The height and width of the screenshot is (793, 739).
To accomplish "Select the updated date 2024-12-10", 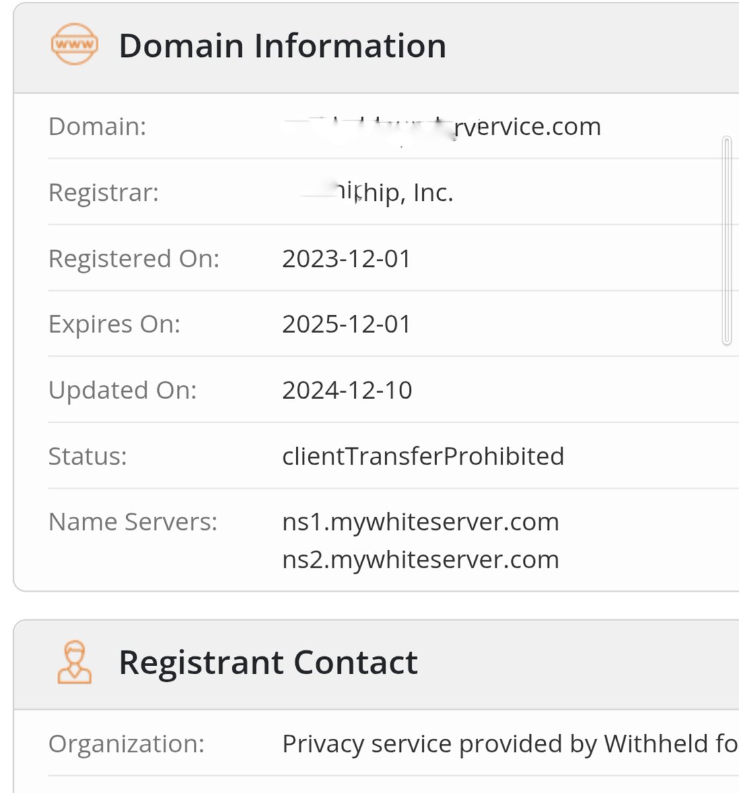I will [x=347, y=390].
